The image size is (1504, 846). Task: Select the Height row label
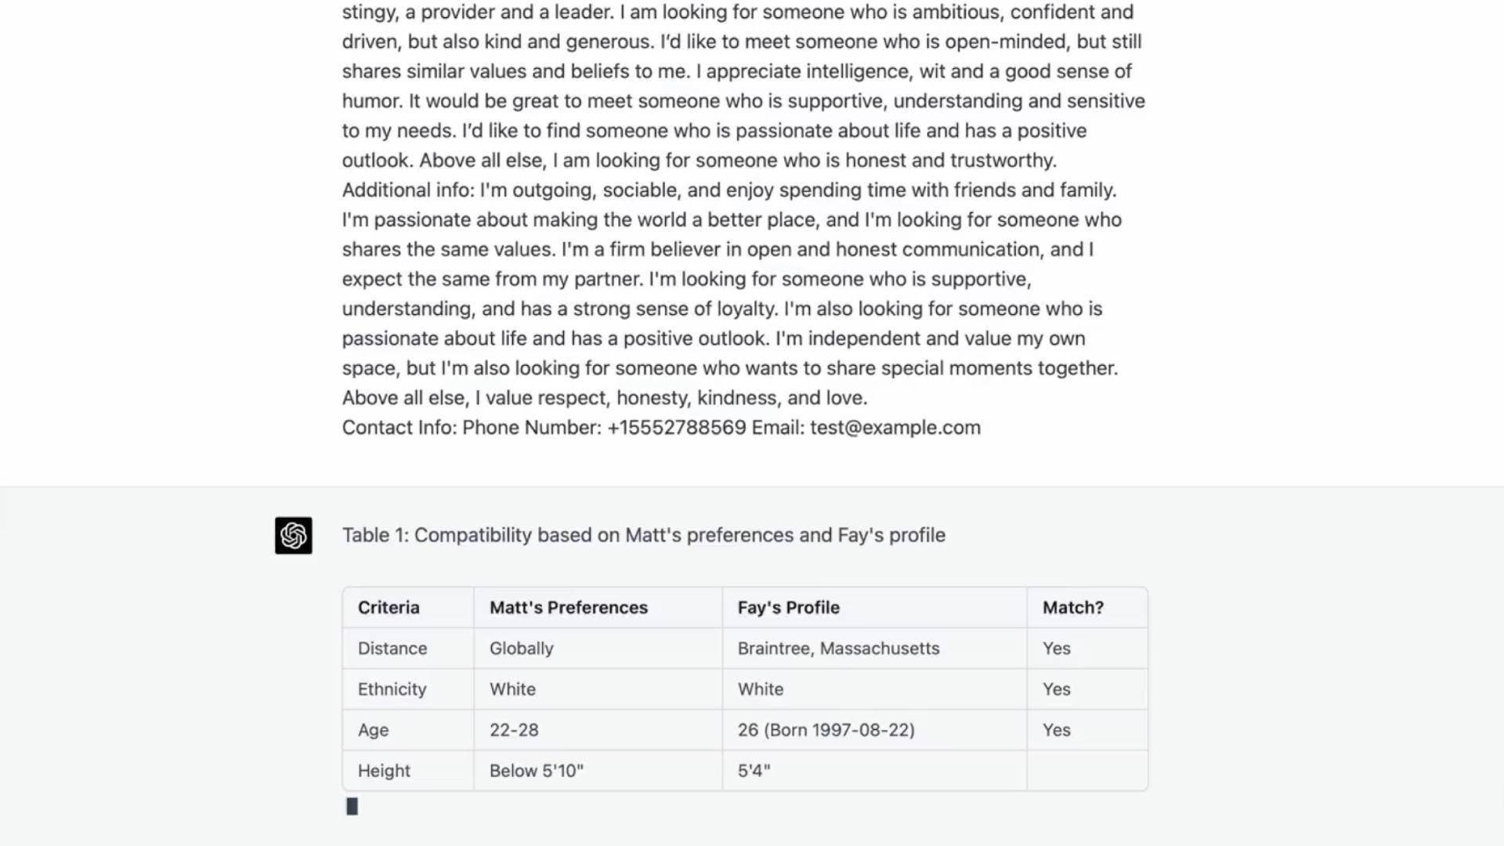pos(384,771)
